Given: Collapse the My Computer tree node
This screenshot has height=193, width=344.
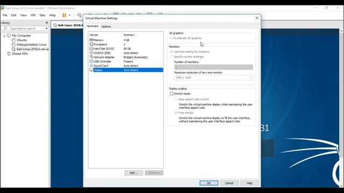Looking at the screenshot, I should [4, 36].
